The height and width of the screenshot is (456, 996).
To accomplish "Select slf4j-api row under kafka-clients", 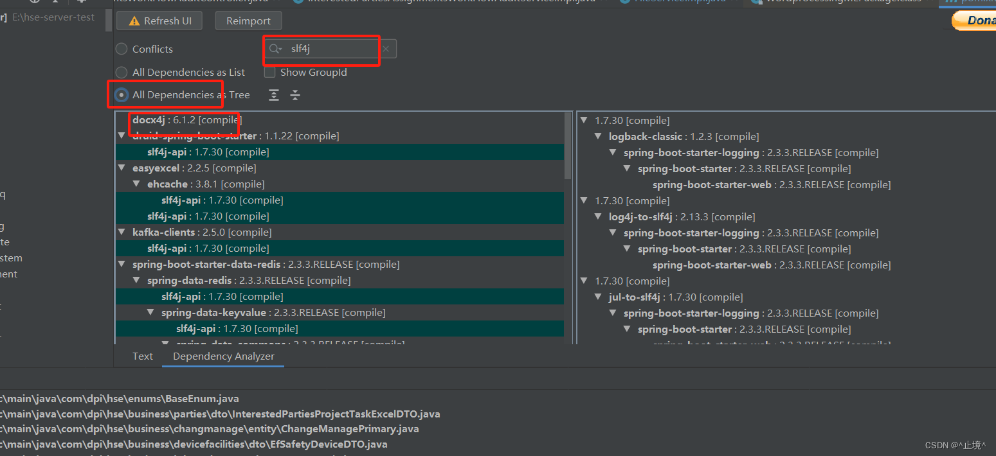I will click(x=340, y=249).
